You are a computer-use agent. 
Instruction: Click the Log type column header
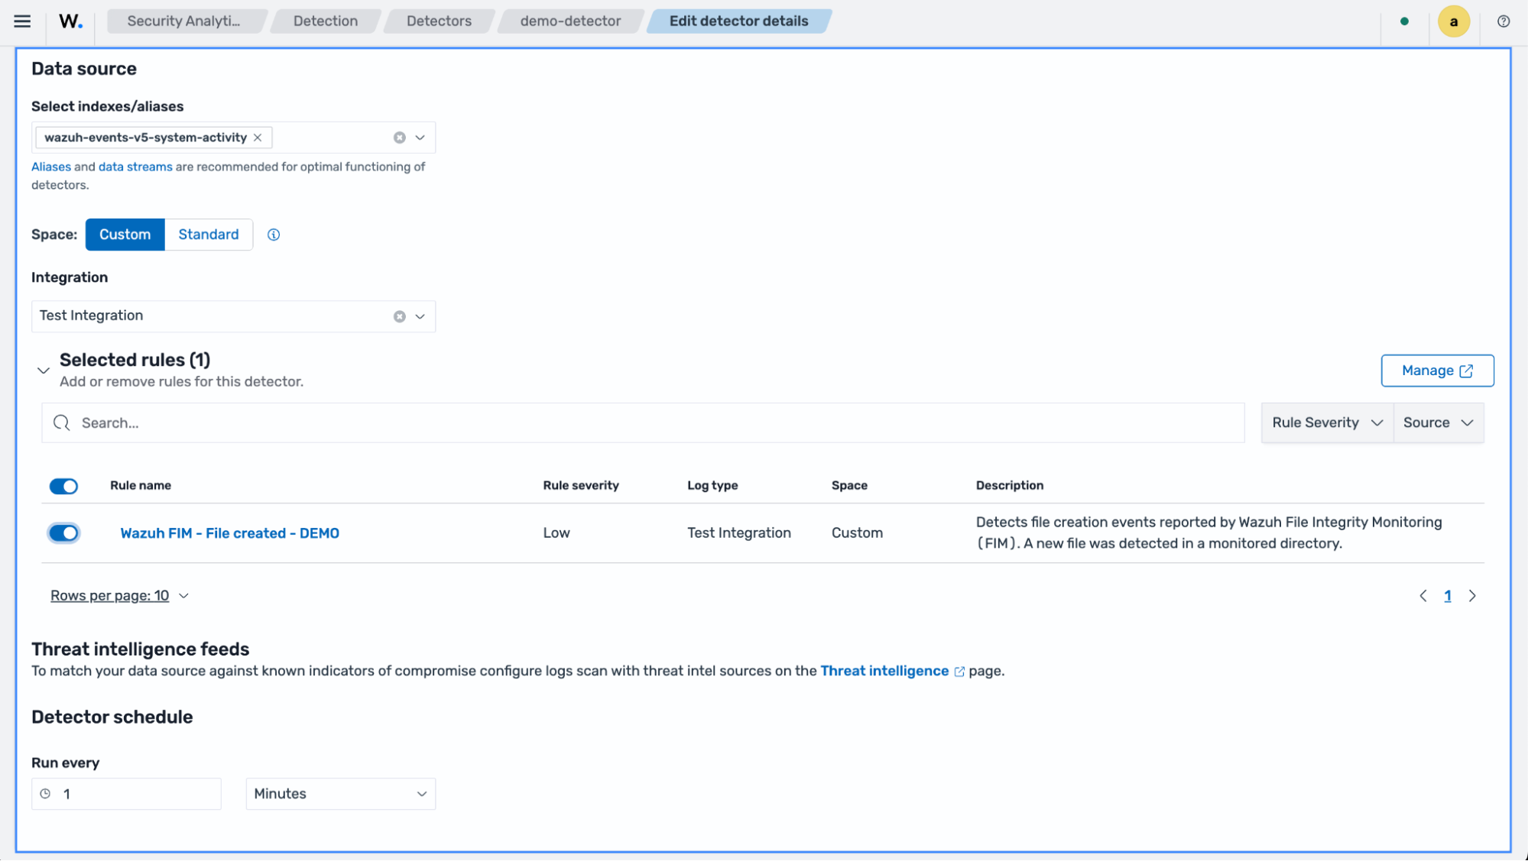point(712,486)
